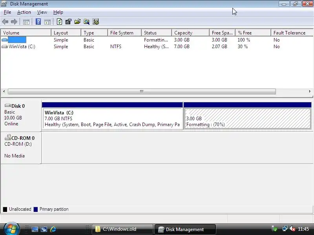This screenshot has width=314, height=235.
Task: Open the Action menu
Action: [x=24, y=12]
